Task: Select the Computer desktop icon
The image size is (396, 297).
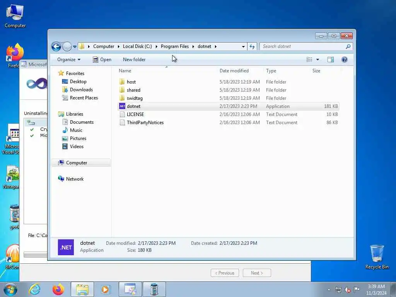Action: click(x=15, y=16)
